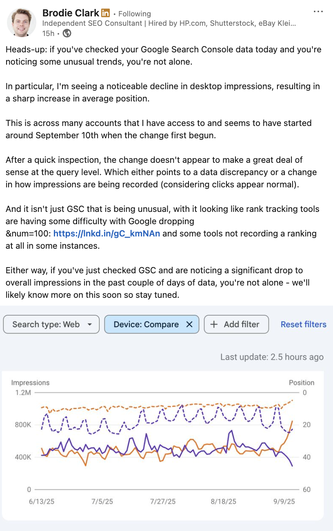
Task: Click the Following status label
Action: click(134, 14)
